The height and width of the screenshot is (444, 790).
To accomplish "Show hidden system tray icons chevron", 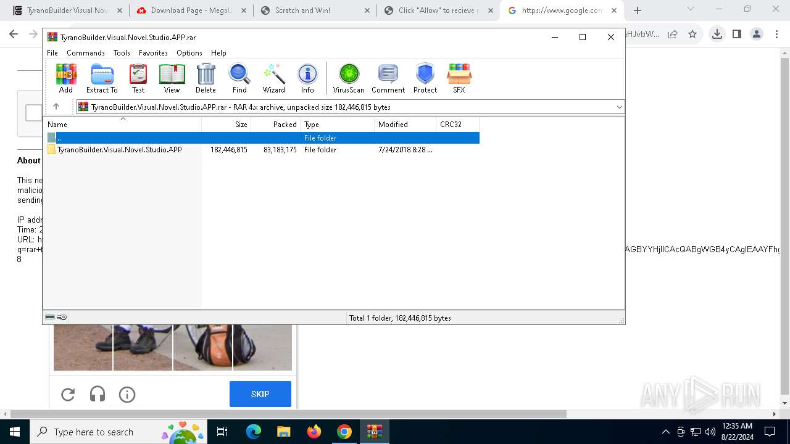I will pyautogui.click(x=665, y=432).
